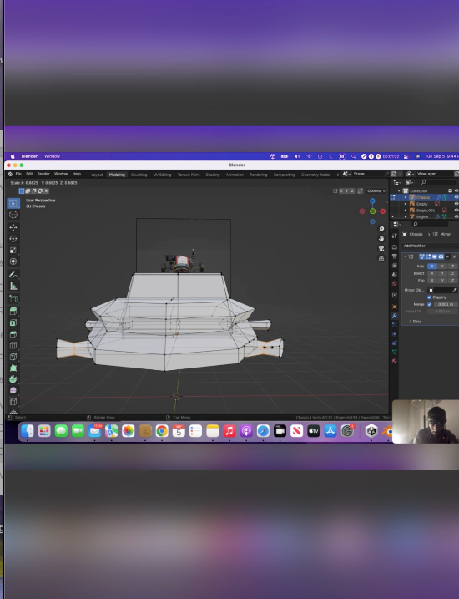Click the pan view hand icon

tap(381, 238)
